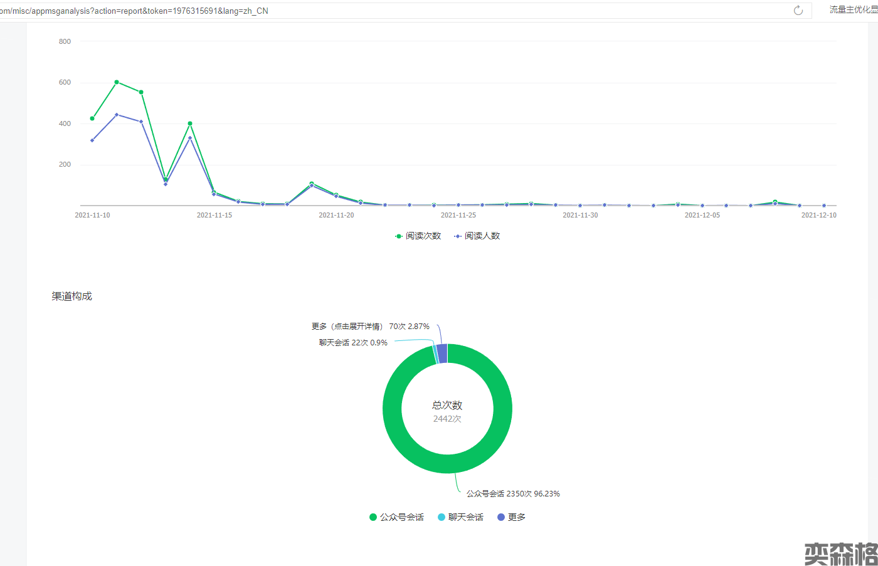Click the first green data point on 2021-11-10

click(x=92, y=118)
